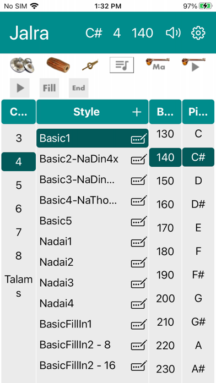Select pitch D#
216x383 pixels.
198,204
